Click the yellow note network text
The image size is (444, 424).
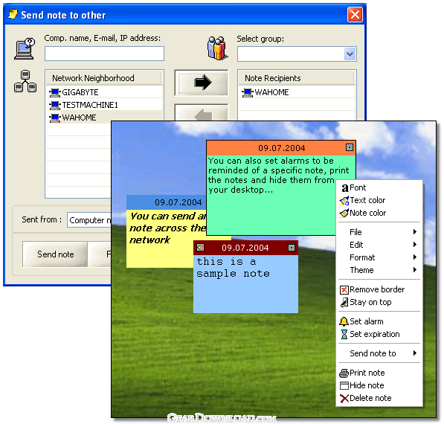(167, 228)
